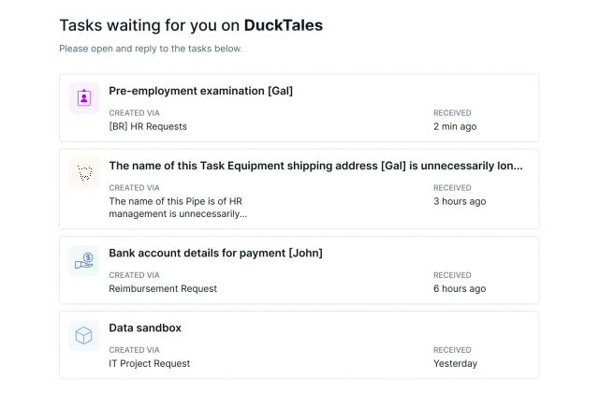Click 'Please open and reply' subtitle text

151,49
